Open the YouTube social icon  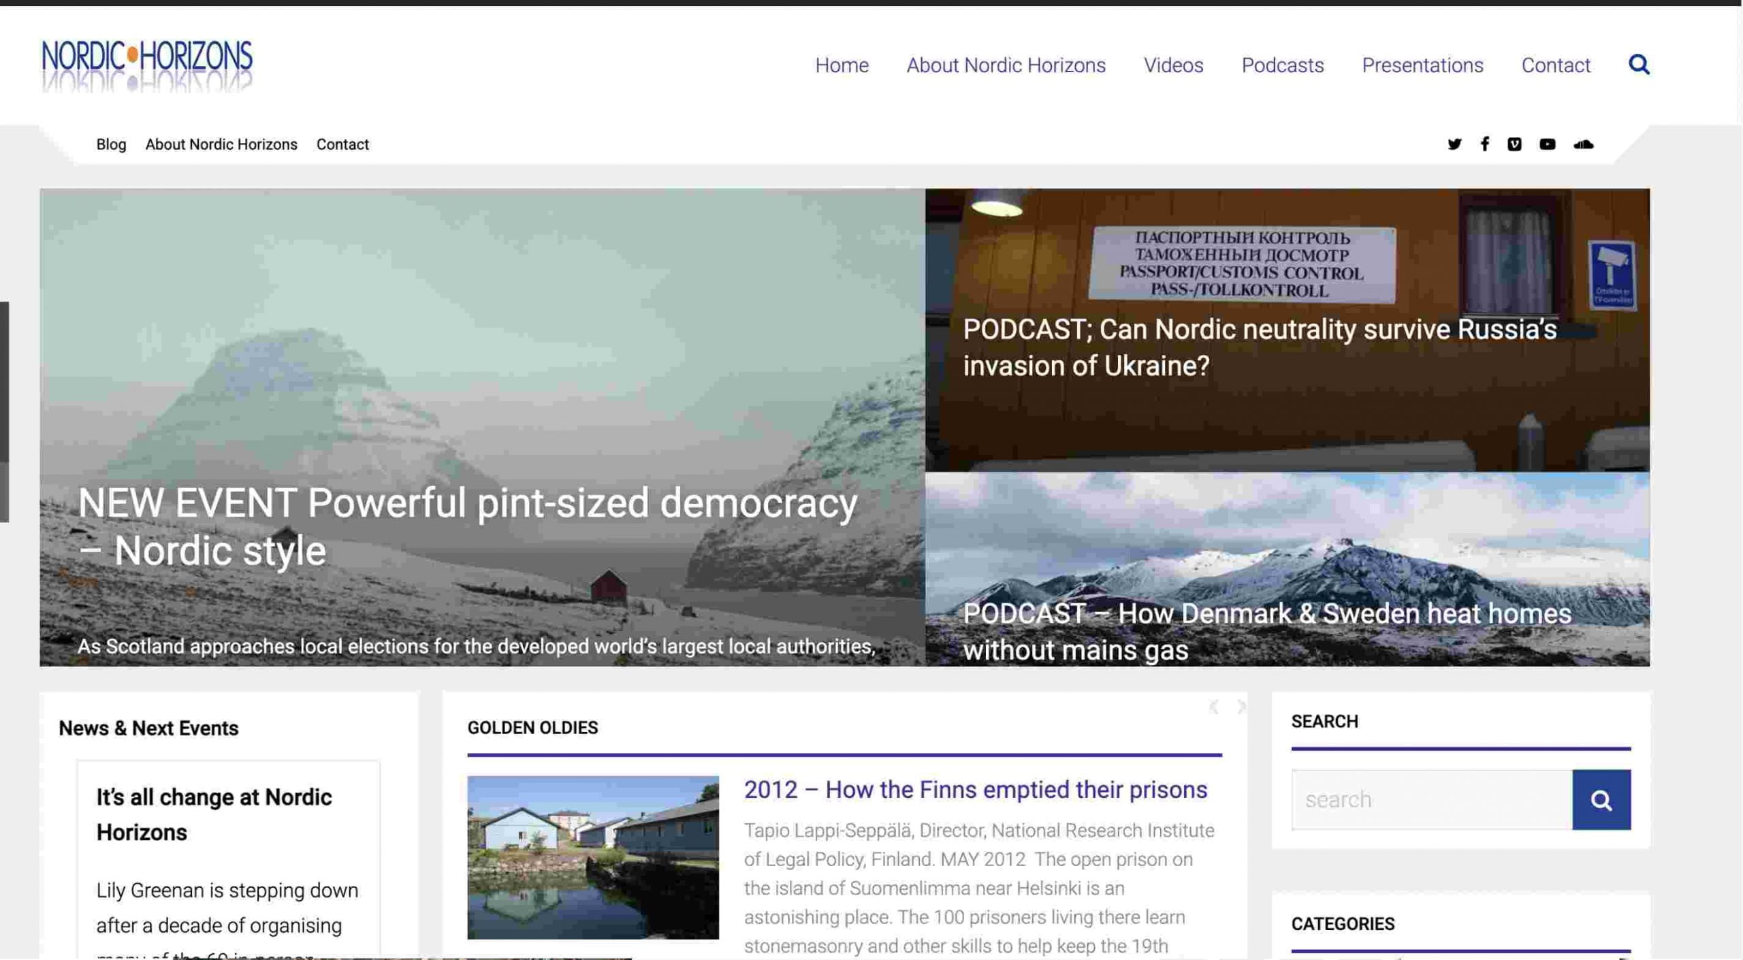point(1547,144)
